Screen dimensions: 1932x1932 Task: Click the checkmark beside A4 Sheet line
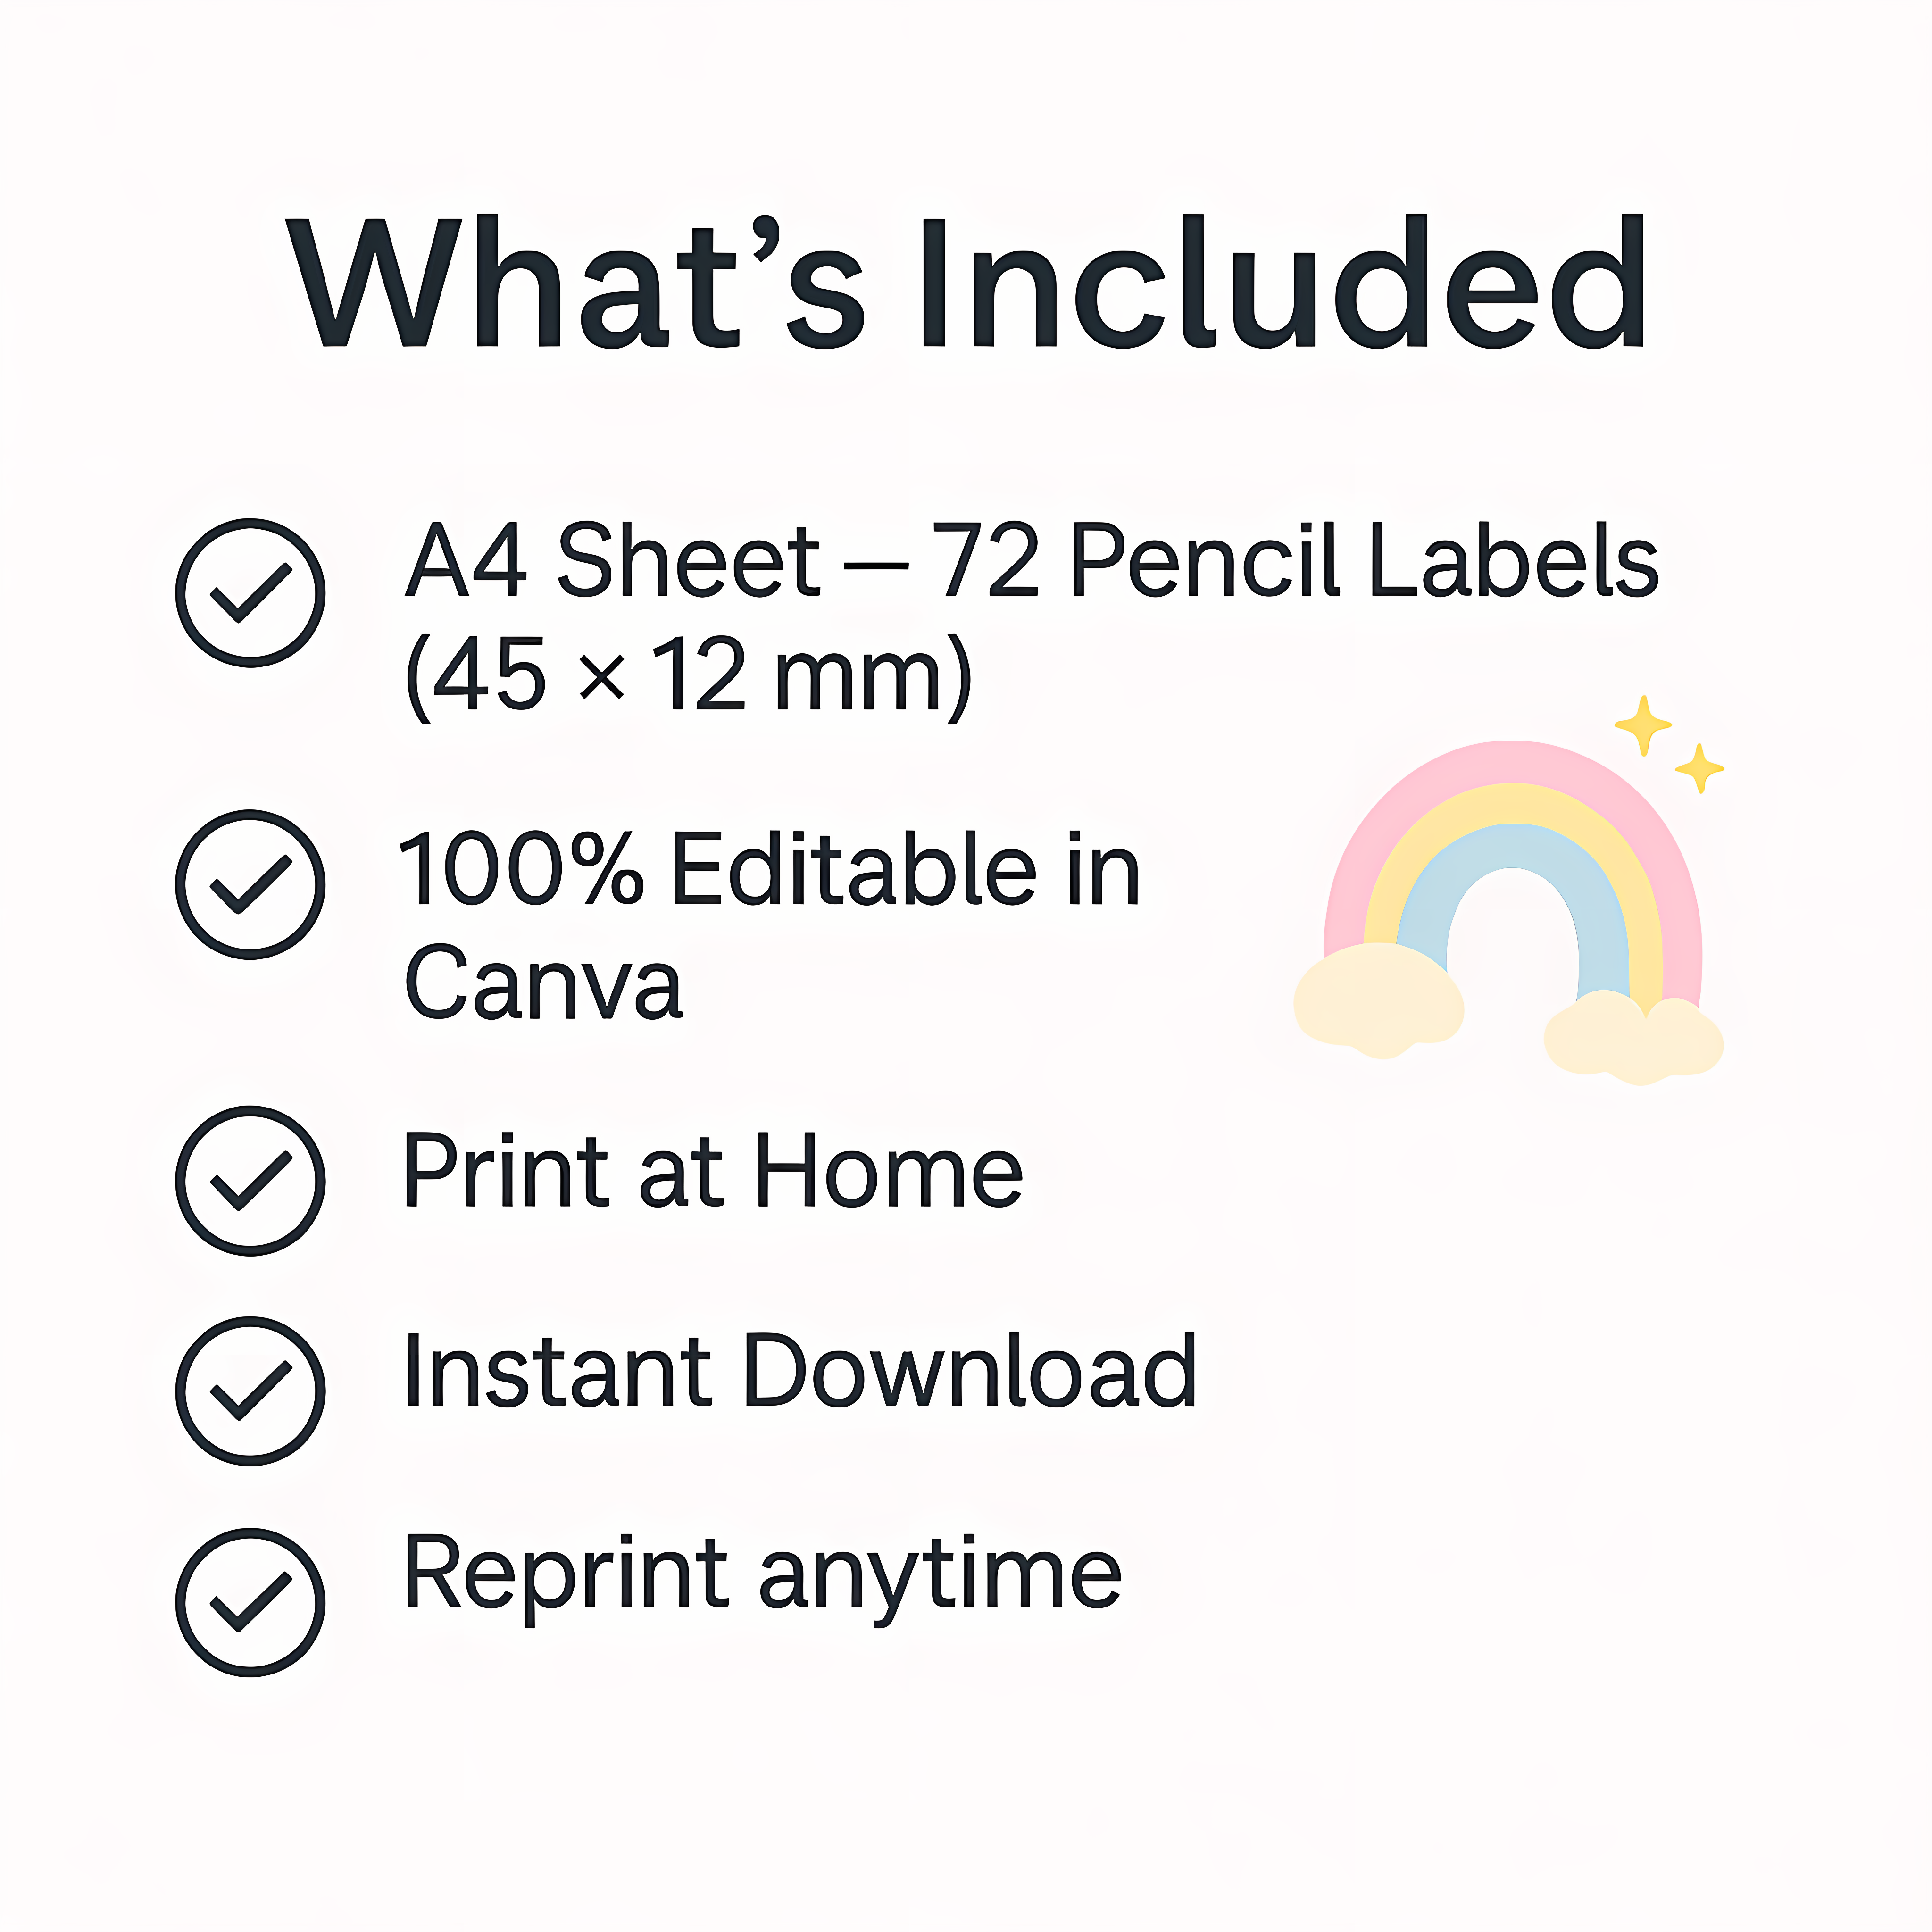(x=250, y=592)
